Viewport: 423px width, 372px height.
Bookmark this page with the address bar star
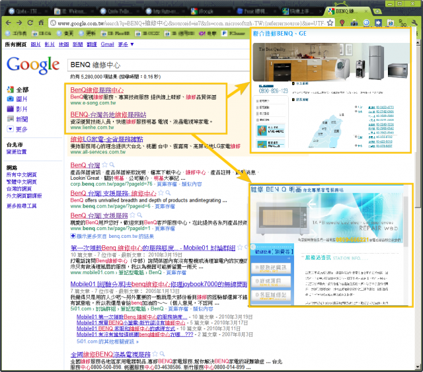point(330,23)
